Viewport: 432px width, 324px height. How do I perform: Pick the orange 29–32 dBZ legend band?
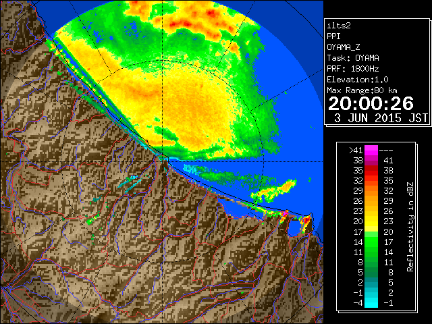tap(371, 191)
